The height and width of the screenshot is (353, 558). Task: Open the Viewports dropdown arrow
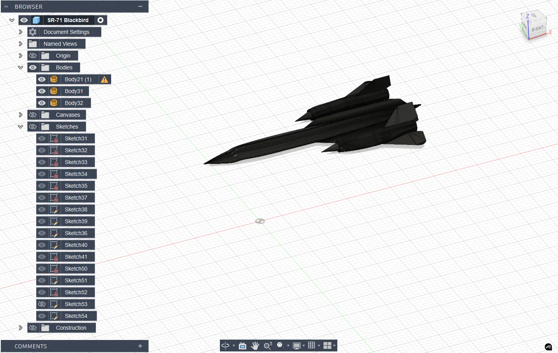(335, 346)
